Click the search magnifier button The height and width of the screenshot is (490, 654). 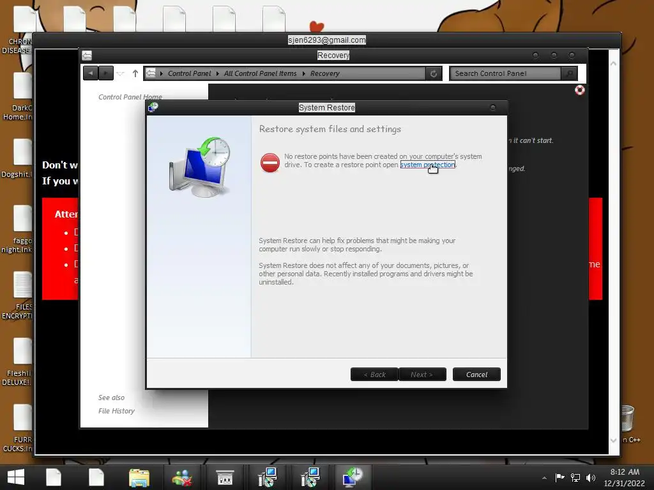(569, 73)
